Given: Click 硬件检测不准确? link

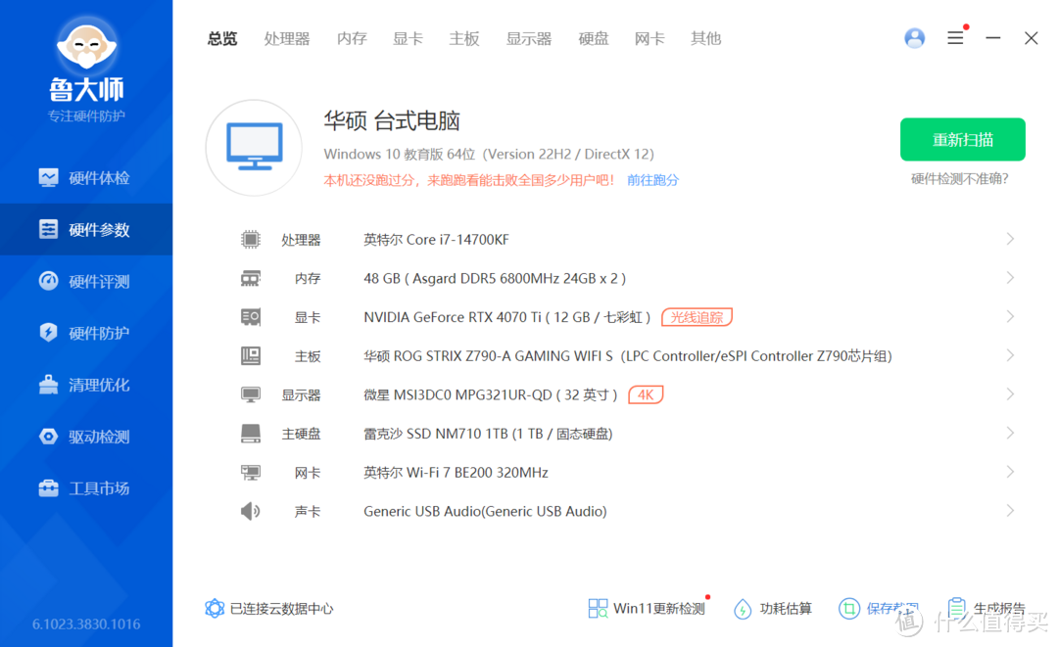Looking at the screenshot, I should coord(959,178).
